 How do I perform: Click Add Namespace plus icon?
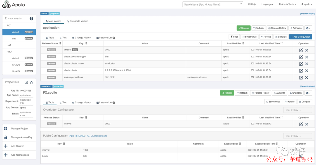(x=6, y=155)
